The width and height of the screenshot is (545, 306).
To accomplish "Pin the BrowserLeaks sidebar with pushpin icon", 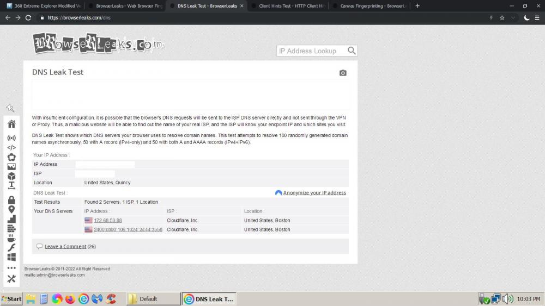I will (10, 108).
